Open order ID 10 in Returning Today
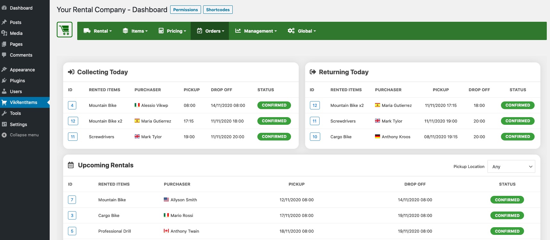The height and width of the screenshot is (240, 550). pyautogui.click(x=315, y=137)
